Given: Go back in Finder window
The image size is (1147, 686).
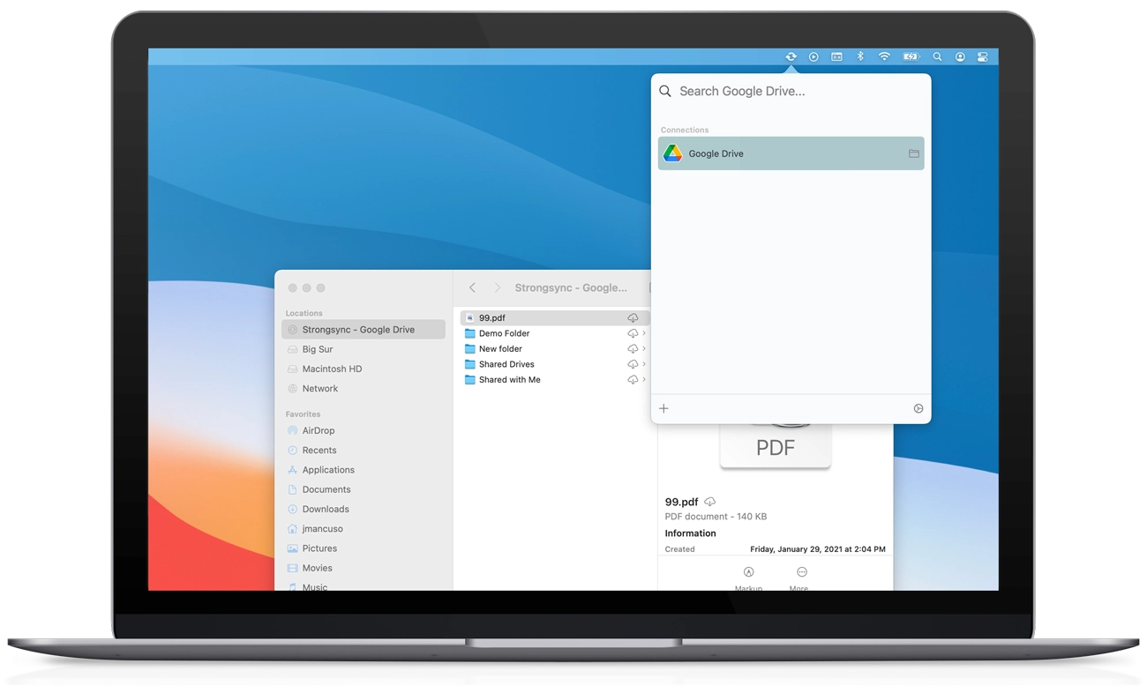Looking at the screenshot, I should coord(473,287).
